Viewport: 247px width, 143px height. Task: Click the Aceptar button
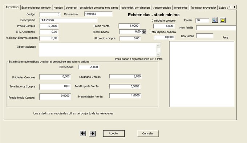click(114, 134)
